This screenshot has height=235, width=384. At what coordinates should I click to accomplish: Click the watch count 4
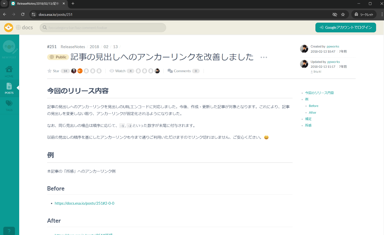(x=131, y=71)
